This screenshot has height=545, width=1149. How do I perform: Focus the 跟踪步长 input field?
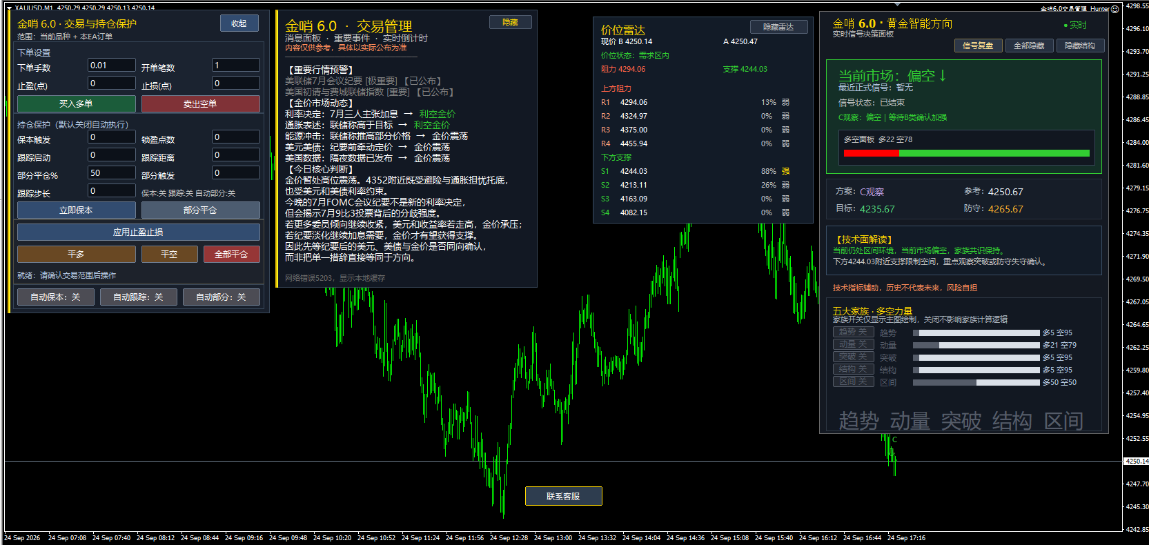(x=112, y=190)
